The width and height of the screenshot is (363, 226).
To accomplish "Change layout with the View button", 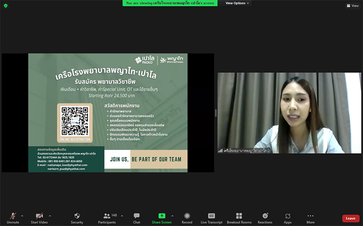I will point(353,5).
